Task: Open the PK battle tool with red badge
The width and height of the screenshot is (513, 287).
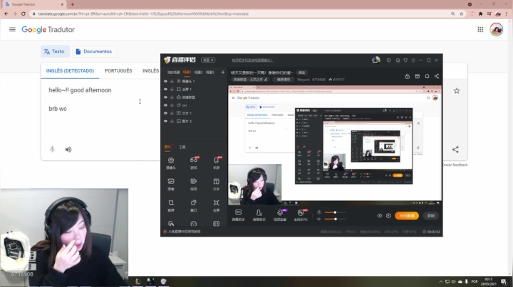Action: pyautogui.click(x=301, y=215)
